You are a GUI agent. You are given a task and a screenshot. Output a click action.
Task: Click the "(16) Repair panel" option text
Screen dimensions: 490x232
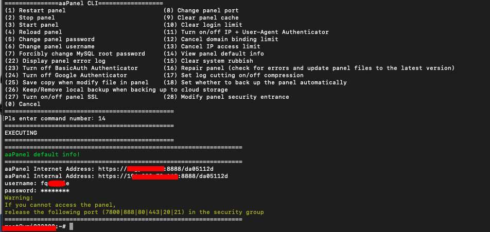(x=196, y=68)
